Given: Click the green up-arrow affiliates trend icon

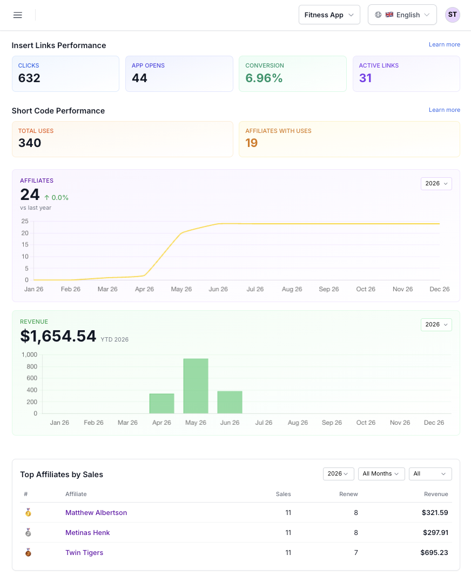Looking at the screenshot, I should click(47, 198).
